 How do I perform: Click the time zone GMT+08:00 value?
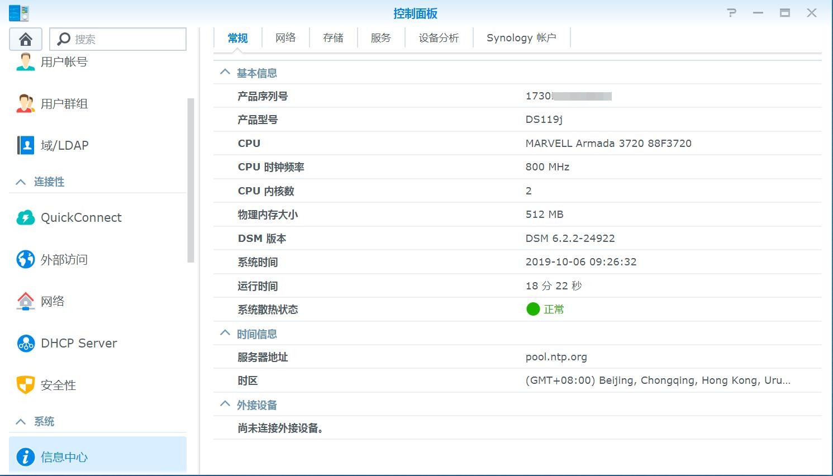(658, 380)
